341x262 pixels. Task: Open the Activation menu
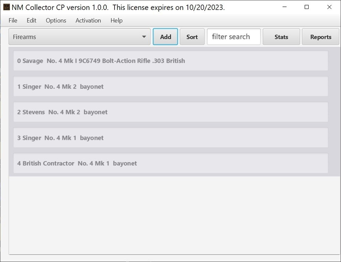click(x=88, y=20)
